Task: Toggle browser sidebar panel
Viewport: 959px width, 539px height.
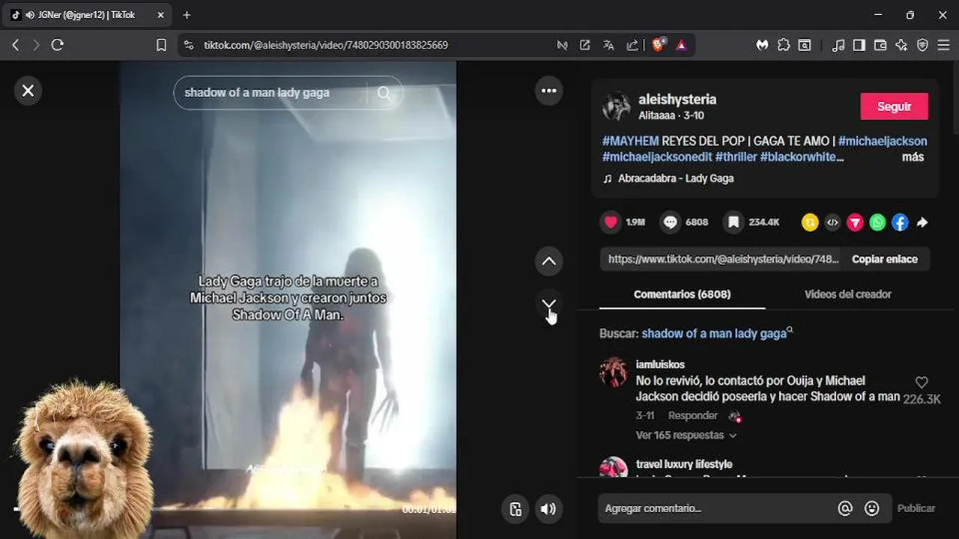Action: click(859, 45)
